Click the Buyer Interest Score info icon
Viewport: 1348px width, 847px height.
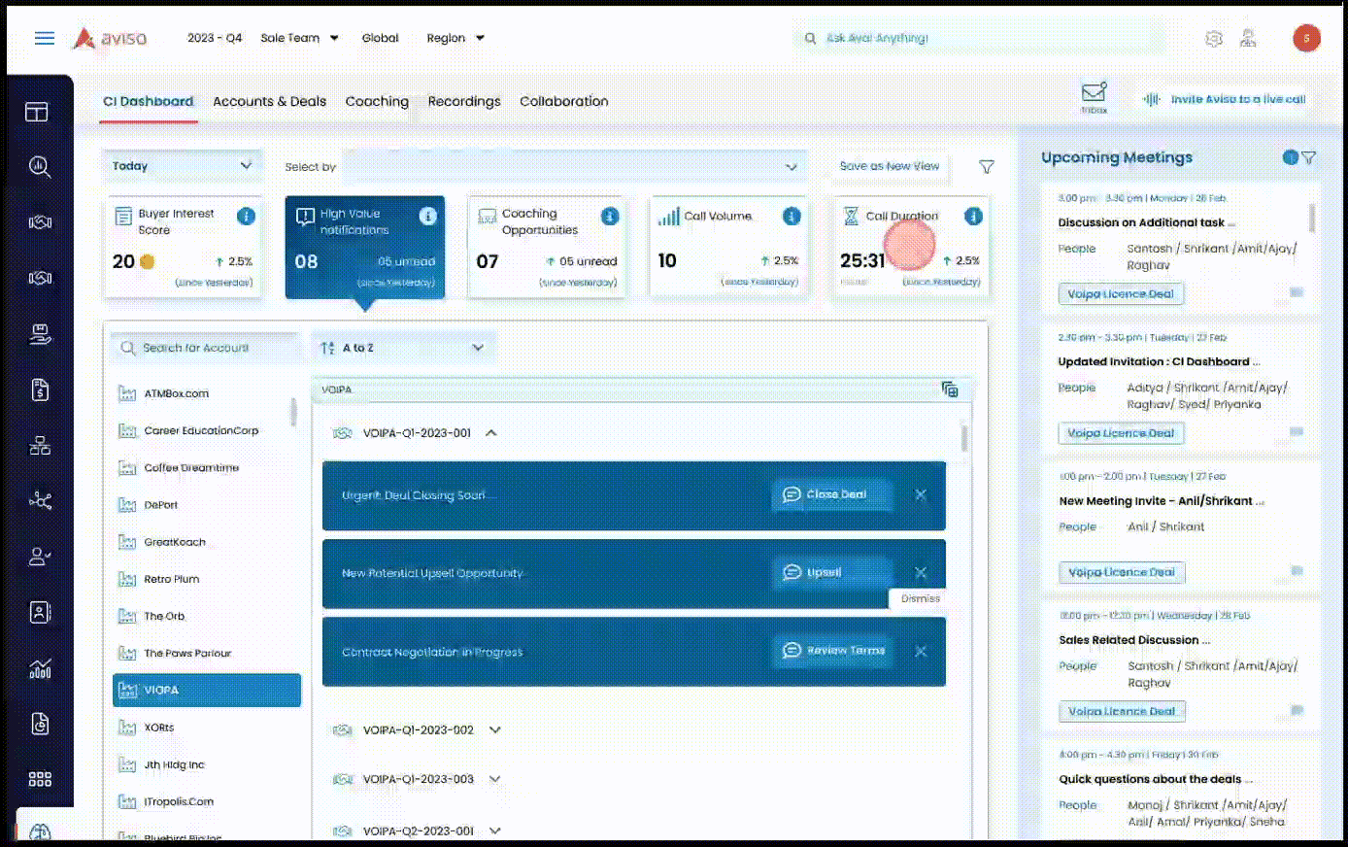(246, 216)
